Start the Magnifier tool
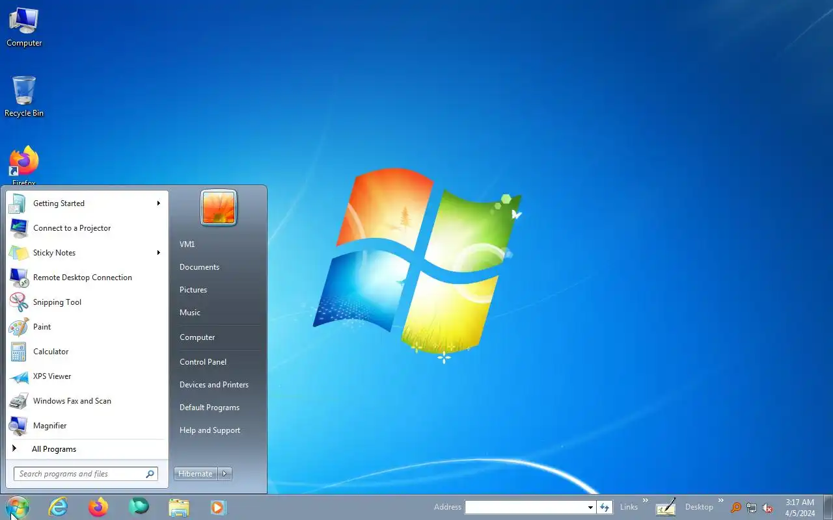This screenshot has width=833, height=520. click(x=87, y=426)
